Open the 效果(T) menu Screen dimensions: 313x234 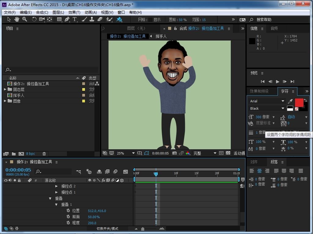[74, 12]
